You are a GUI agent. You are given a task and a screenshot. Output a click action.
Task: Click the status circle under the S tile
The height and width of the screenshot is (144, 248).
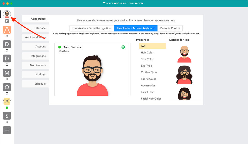click(7, 122)
